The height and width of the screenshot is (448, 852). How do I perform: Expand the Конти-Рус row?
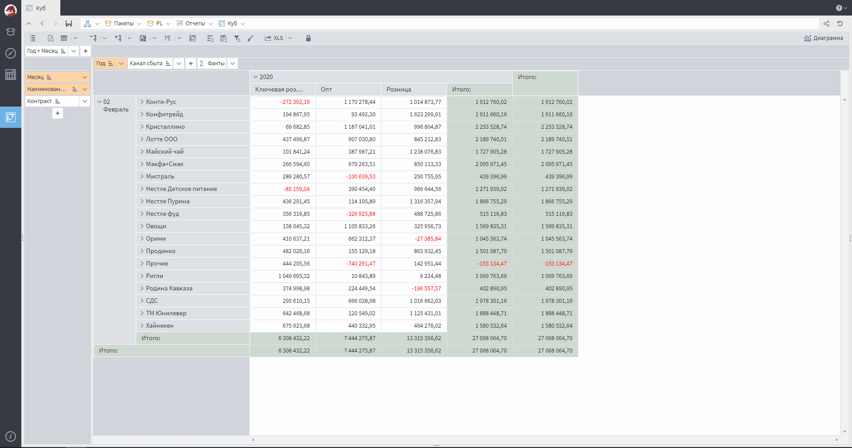tap(142, 102)
